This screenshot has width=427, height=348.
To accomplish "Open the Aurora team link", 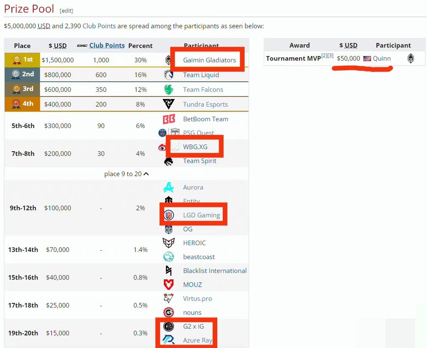I will pos(193,187).
